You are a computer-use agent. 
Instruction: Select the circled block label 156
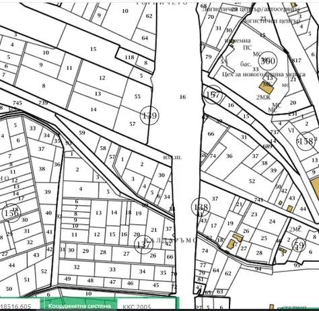(11, 213)
